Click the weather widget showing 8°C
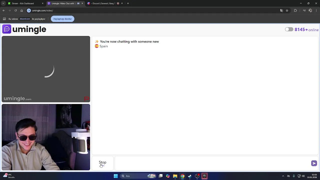This screenshot has width=320, height=180. pyautogui.click(x=9, y=176)
